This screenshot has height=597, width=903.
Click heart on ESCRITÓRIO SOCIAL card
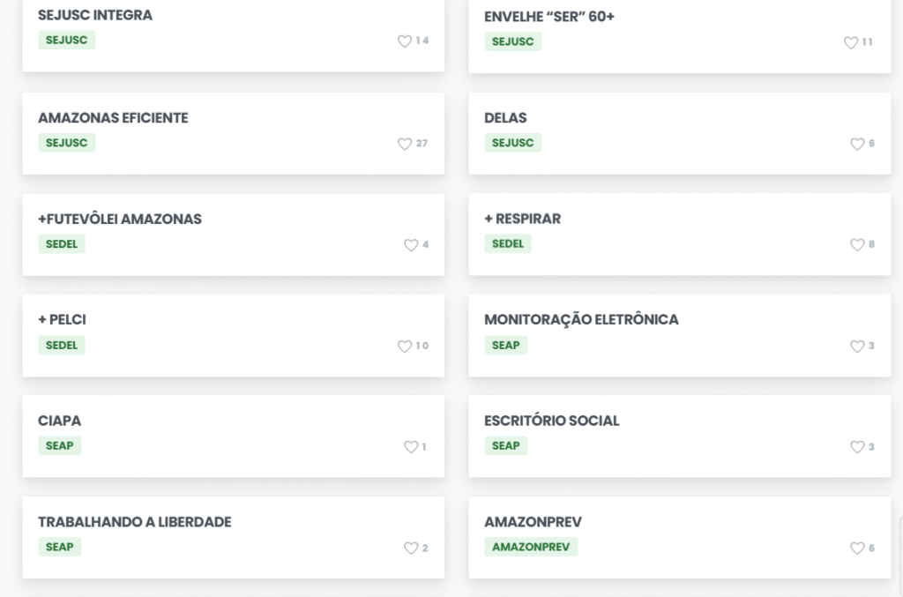point(857,447)
